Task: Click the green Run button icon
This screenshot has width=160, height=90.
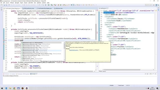Action: (49, 5)
